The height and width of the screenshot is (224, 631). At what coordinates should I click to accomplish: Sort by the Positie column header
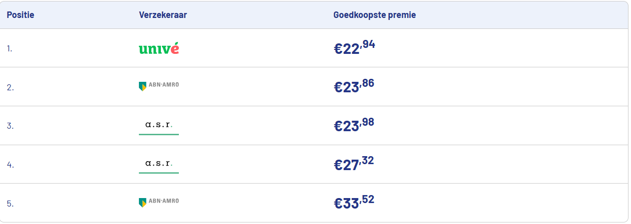20,15
